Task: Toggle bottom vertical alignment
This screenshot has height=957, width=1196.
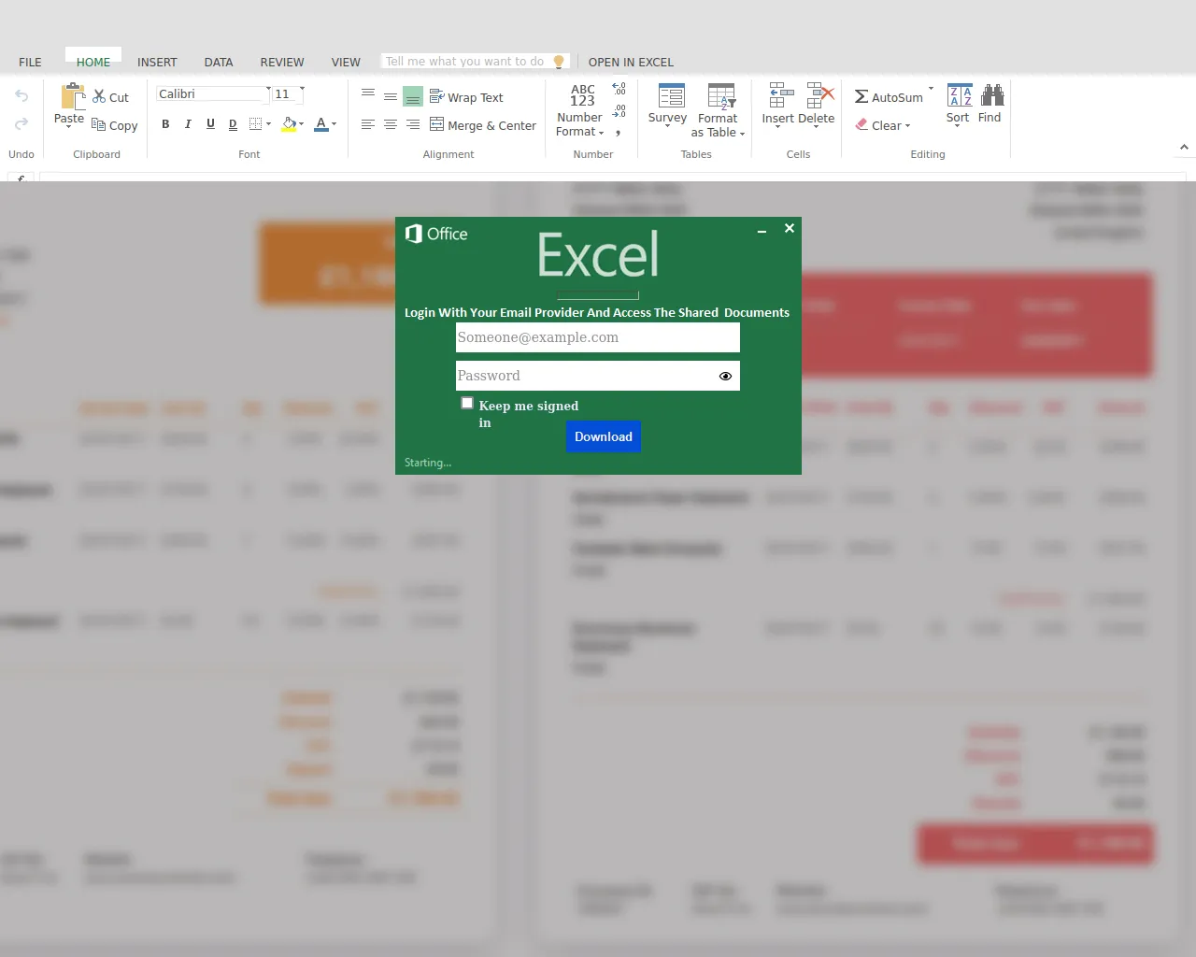Action: (x=413, y=96)
